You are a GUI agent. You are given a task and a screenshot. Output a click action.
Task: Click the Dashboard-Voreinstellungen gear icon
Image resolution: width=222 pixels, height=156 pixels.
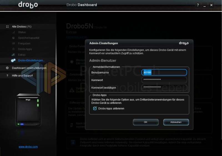point(7,68)
